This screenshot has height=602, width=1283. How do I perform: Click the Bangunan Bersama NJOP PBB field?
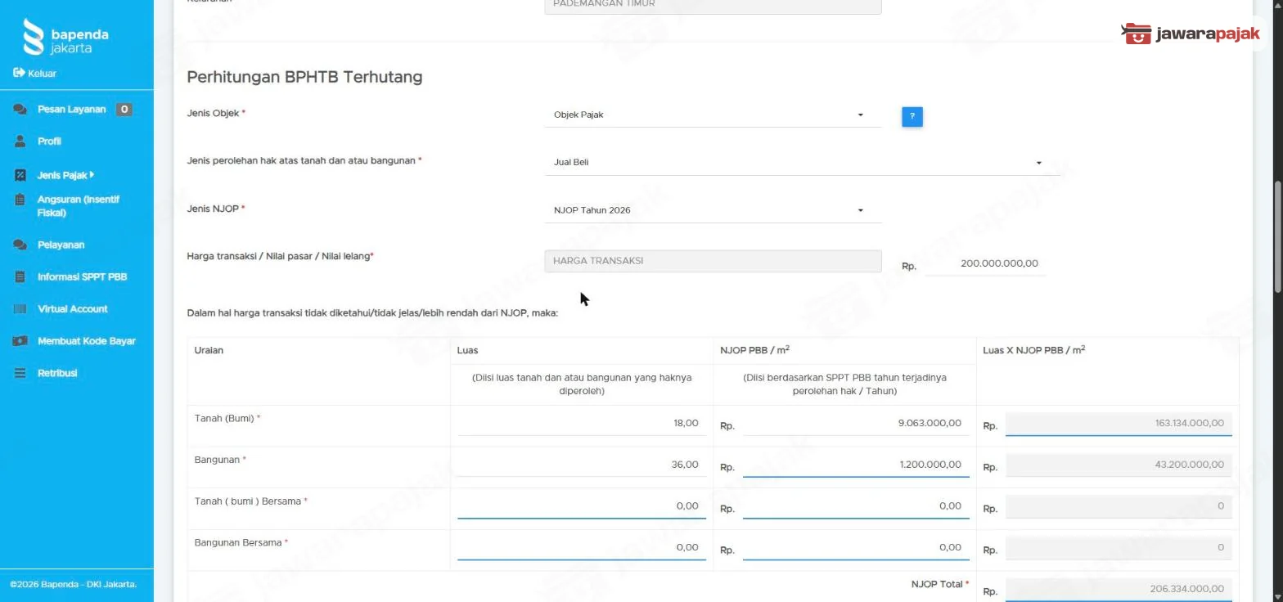point(856,548)
